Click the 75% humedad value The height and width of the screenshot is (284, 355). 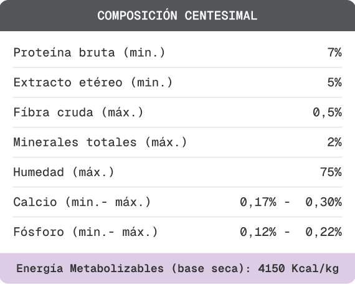pyautogui.click(x=331, y=172)
